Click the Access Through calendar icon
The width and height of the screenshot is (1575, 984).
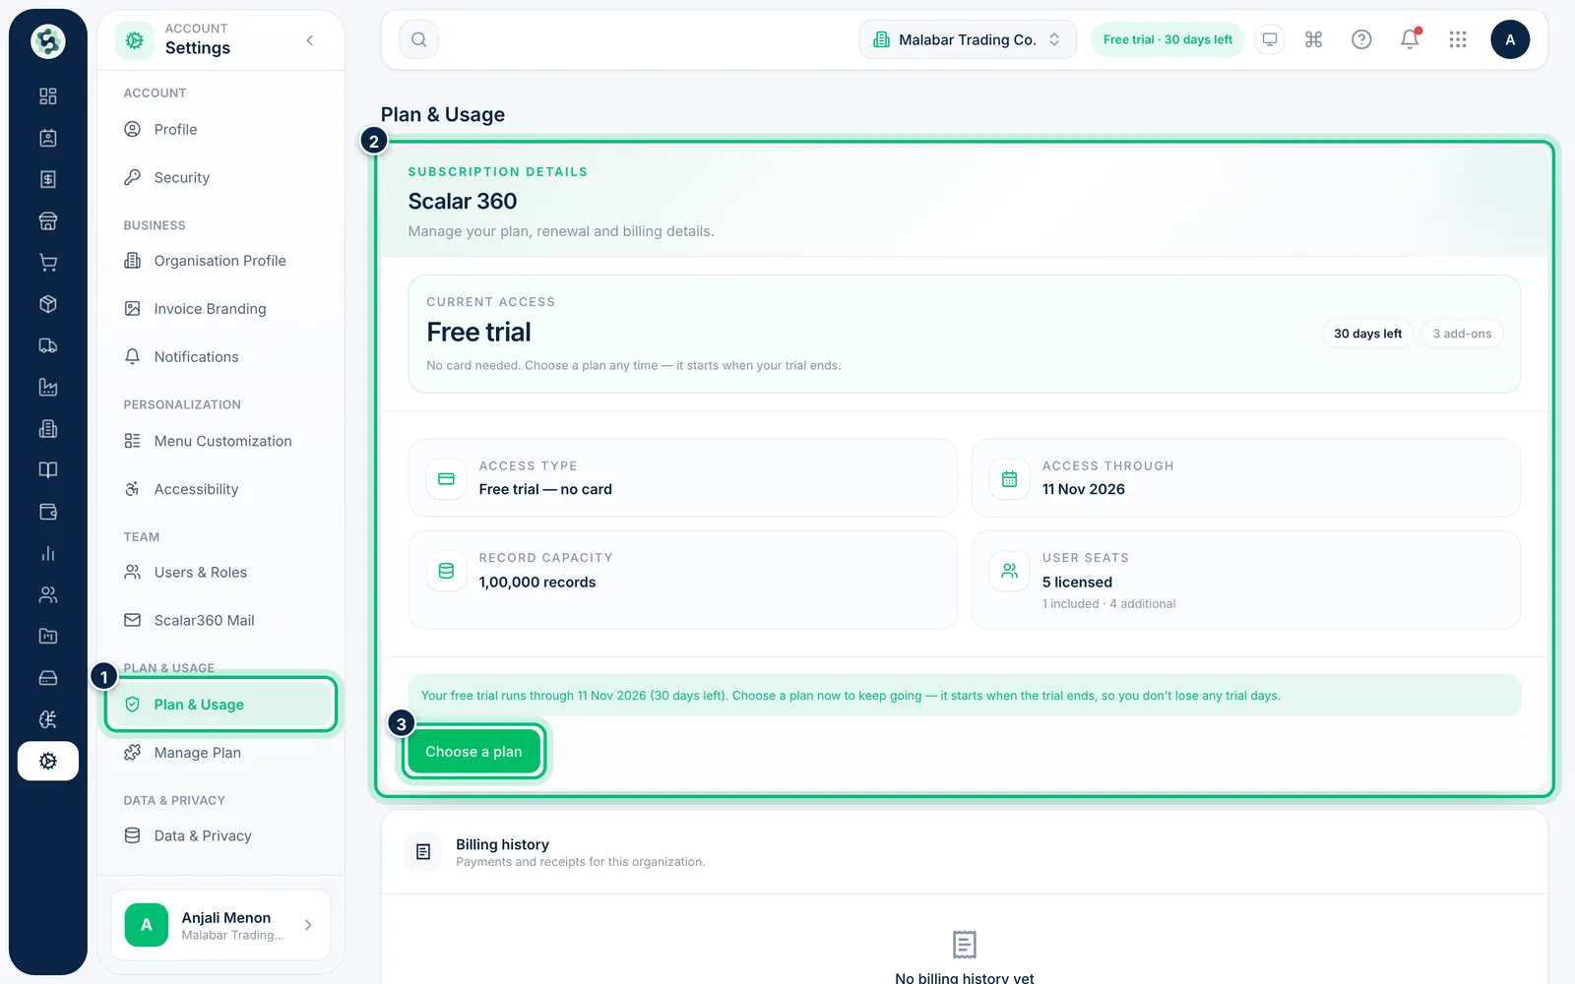1009,479
